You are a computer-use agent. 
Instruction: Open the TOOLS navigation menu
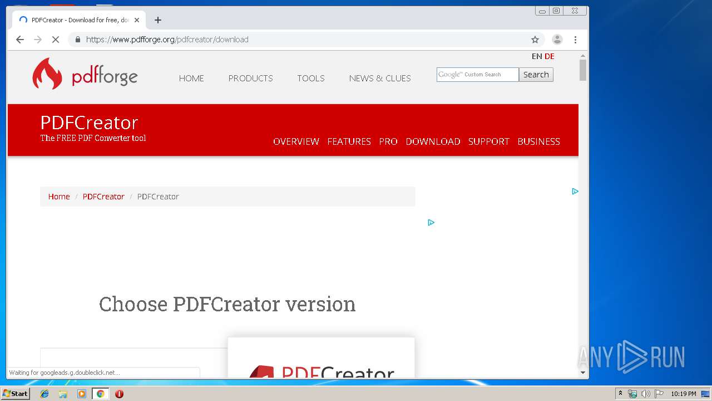(x=310, y=78)
